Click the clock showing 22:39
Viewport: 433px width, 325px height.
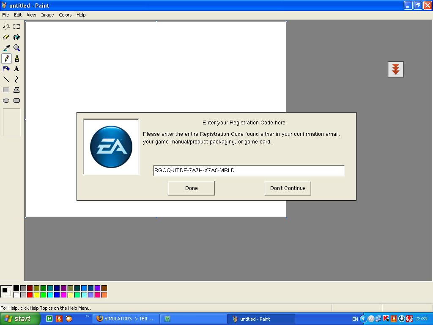pos(421,319)
